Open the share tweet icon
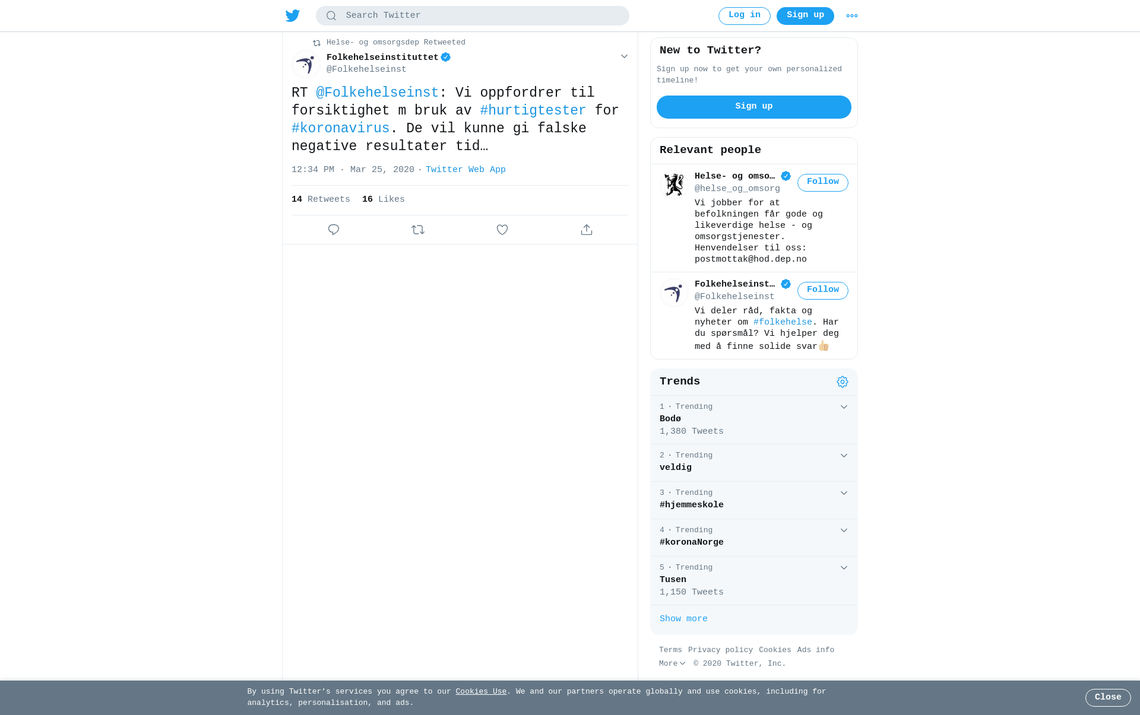The width and height of the screenshot is (1140, 715). pos(587,230)
